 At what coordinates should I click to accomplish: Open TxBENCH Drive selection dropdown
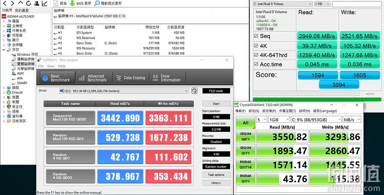click(124, 91)
